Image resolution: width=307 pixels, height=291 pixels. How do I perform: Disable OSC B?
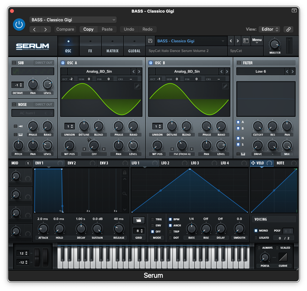point(151,63)
